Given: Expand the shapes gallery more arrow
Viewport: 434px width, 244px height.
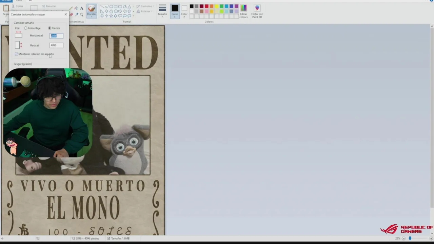Looking at the screenshot, I should 134,16.
